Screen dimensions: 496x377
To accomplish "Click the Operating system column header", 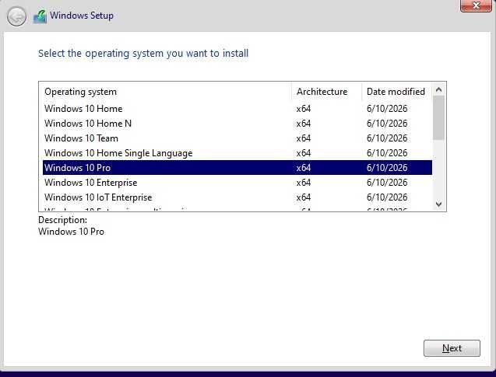I will (167, 92).
